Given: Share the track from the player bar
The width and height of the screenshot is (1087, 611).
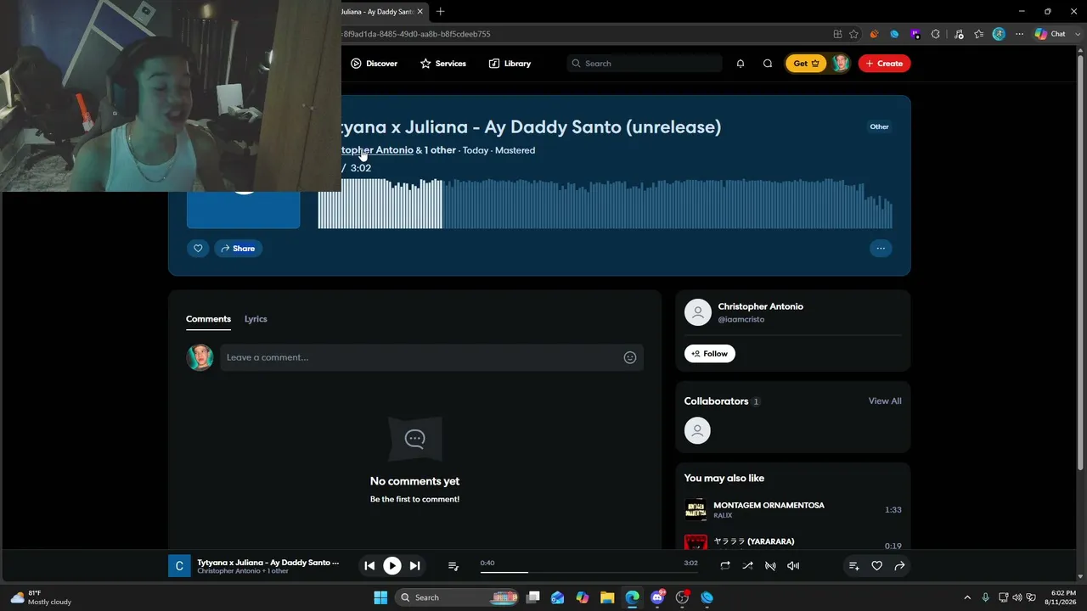Looking at the screenshot, I should [899, 566].
